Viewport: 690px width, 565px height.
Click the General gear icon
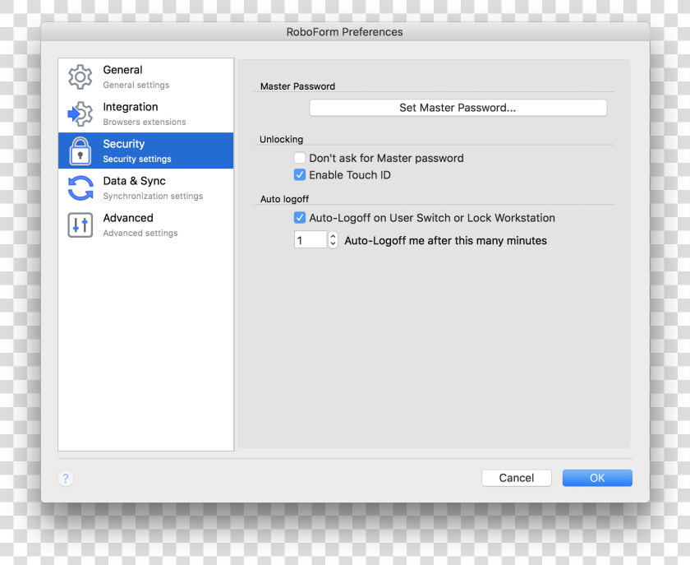pos(80,76)
